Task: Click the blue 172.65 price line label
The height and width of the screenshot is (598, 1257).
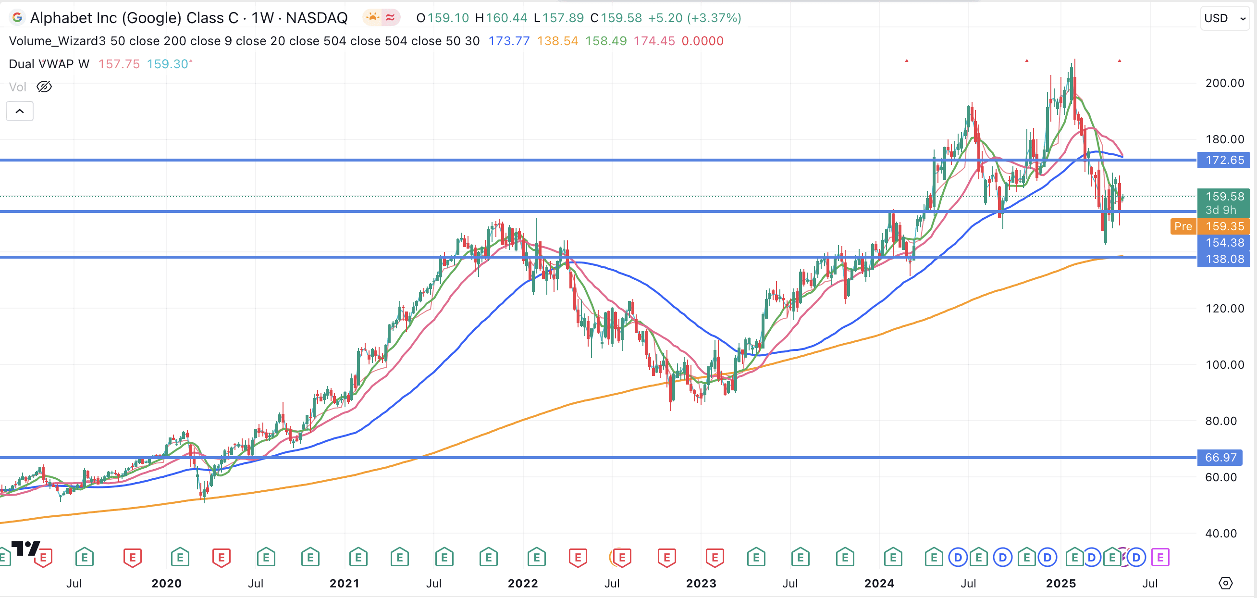Action: coord(1224,160)
